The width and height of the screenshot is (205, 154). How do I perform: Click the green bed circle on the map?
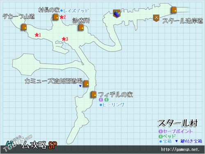106,100
